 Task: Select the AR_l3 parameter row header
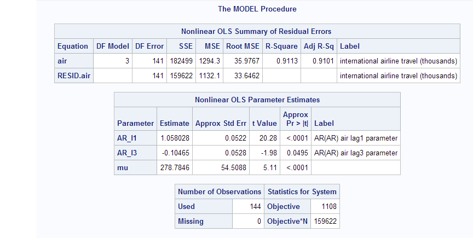tap(135, 153)
